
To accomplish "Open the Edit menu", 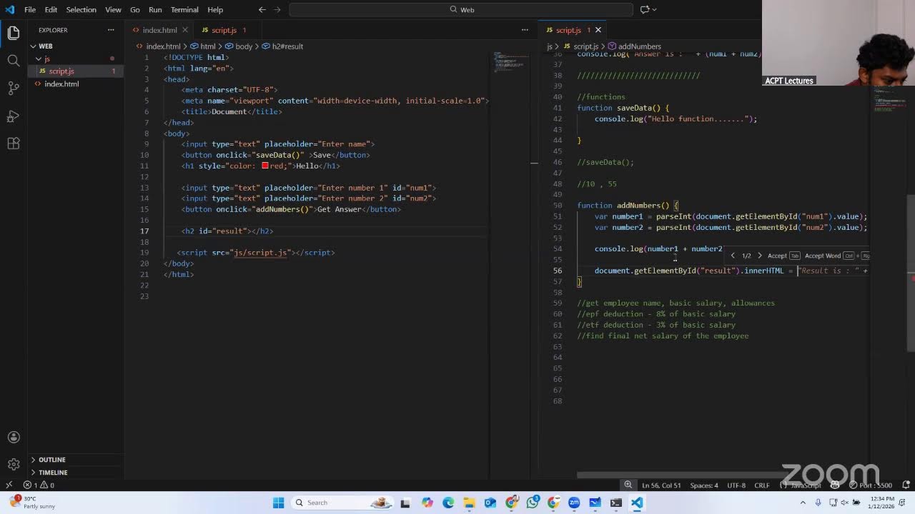I will 51,9.
